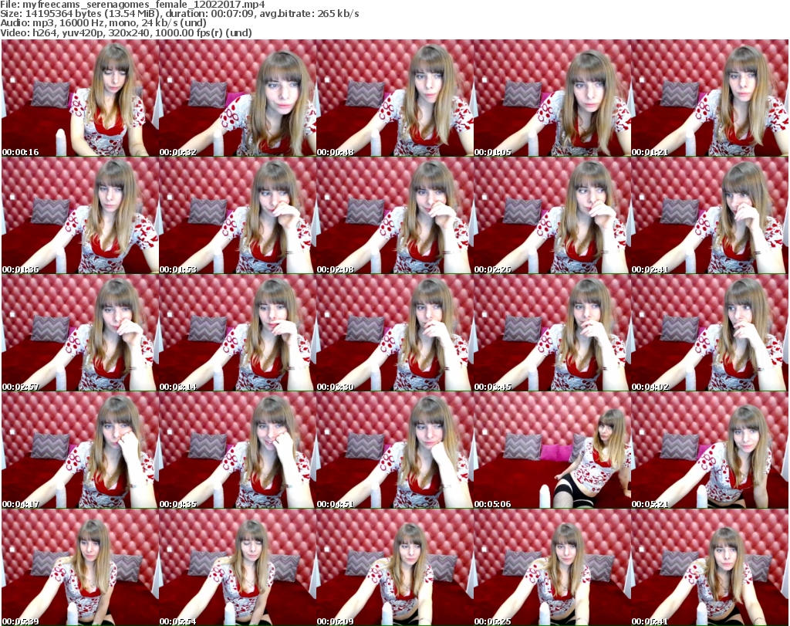Click the 'Size: 14195364 bytes' header line
Image resolution: width=790 pixels, height=626 pixels.
179,14
